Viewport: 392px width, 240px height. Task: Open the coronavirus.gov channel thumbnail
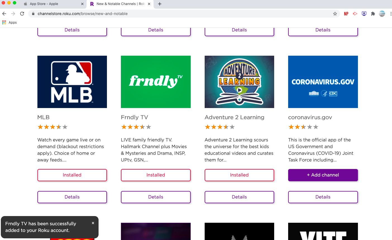pos(323,82)
